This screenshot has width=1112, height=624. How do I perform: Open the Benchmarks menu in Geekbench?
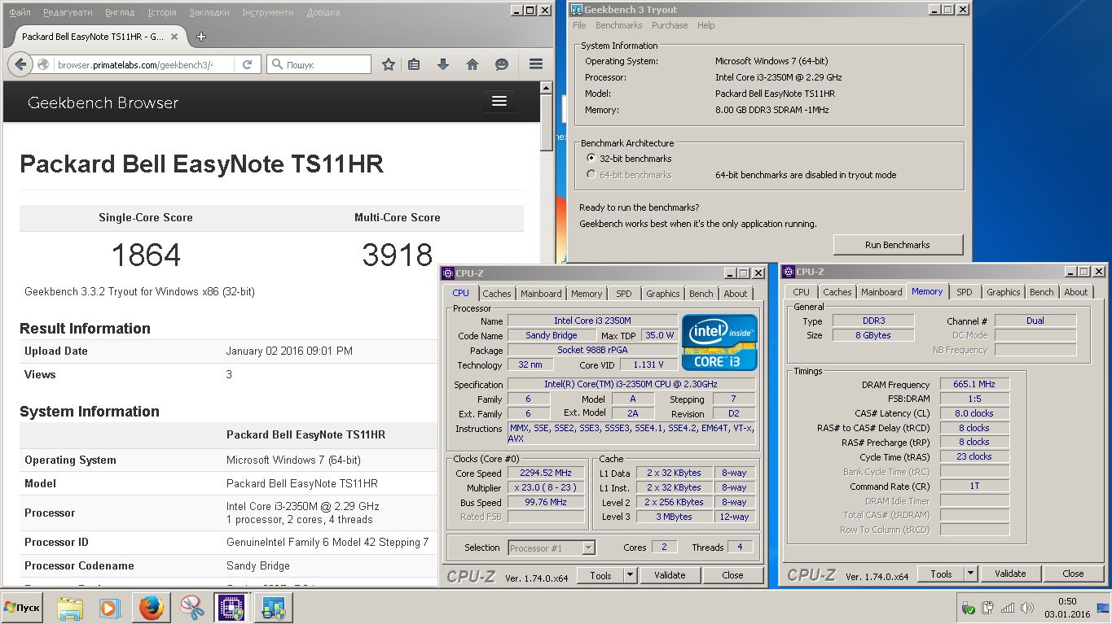[618, 25]
